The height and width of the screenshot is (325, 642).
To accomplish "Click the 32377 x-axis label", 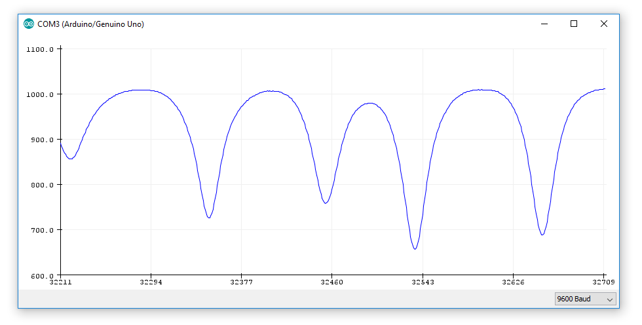I will click(242, 282).
